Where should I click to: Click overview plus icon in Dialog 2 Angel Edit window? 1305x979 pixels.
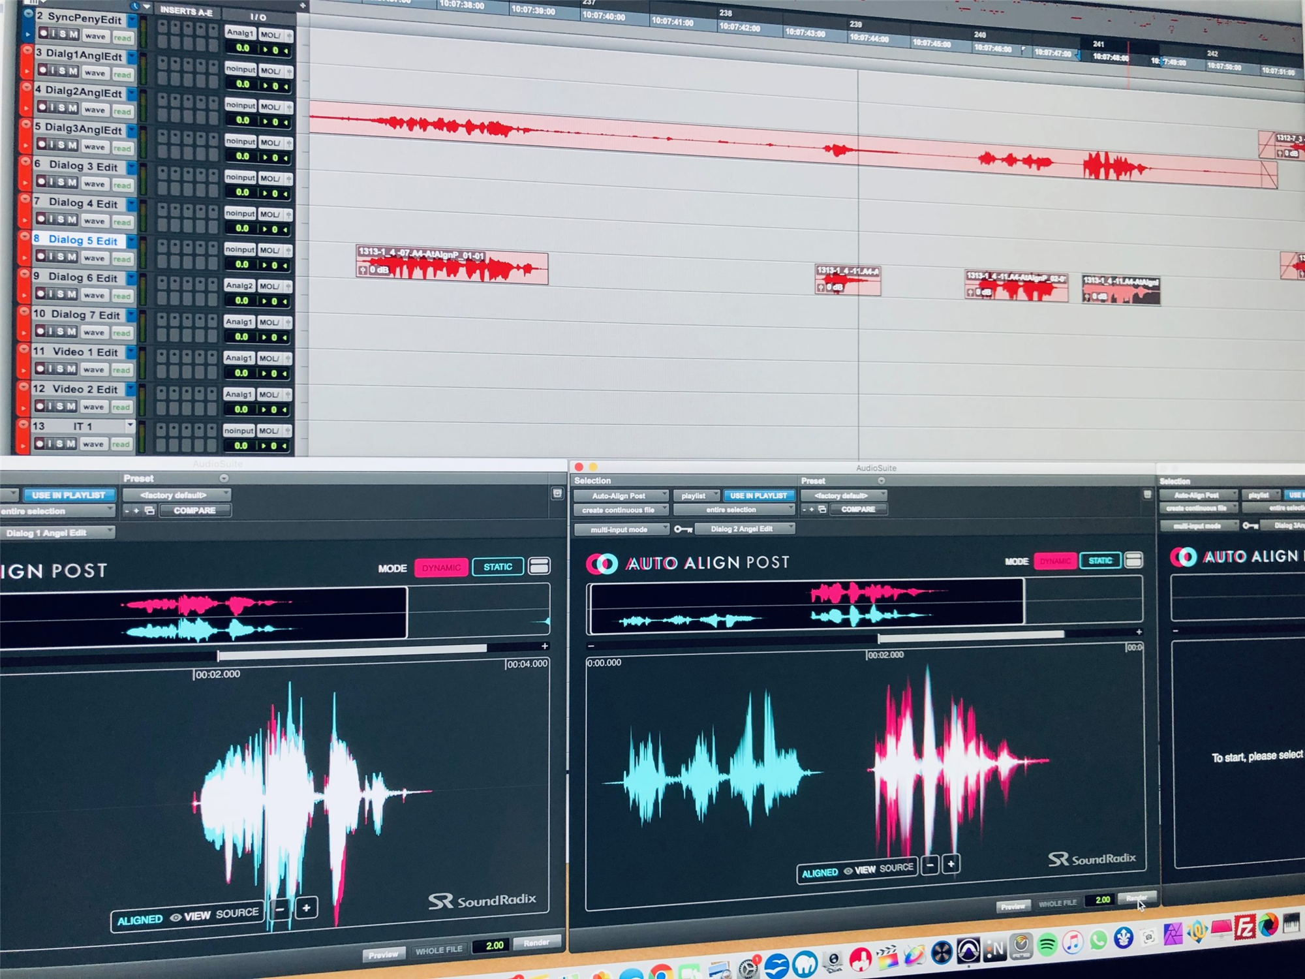(x=1139, y=632)
